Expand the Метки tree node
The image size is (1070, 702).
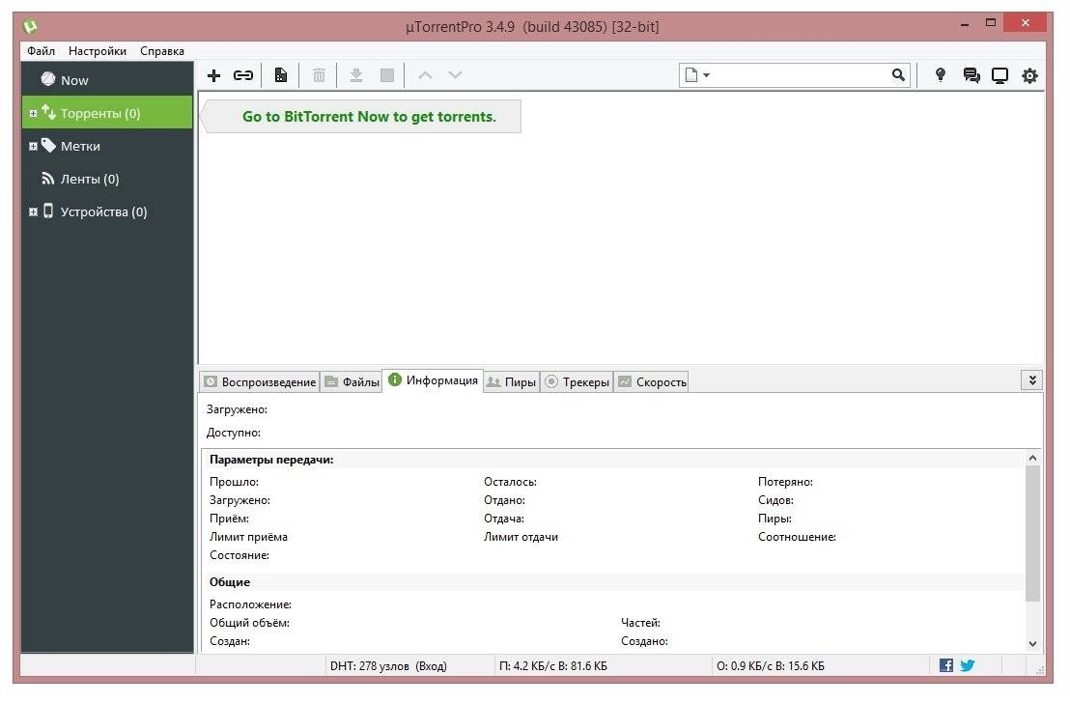[33, 146]
